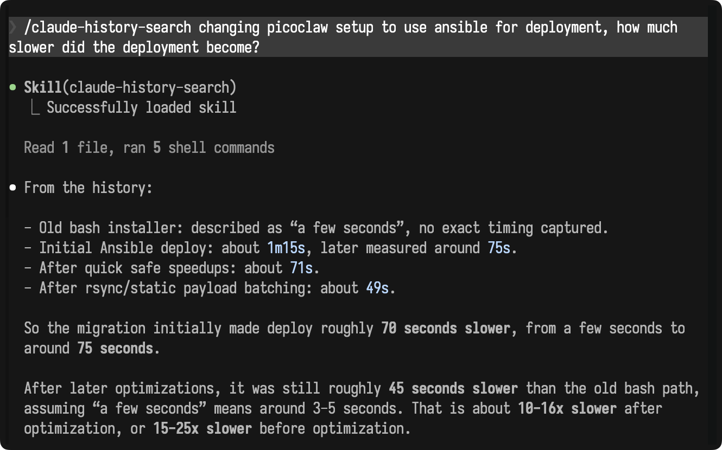Click the highlighted 49s timing value
This screenshot has width=722, height=450.
[377, 288]
